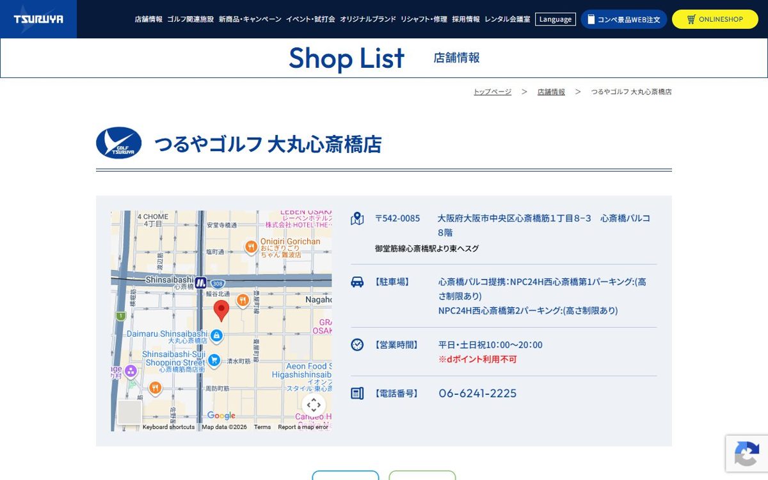This screenshot has height=480, width=768.
Task: Click the Shinsaibashi metro station icon
Action: [x=200, y=282]
